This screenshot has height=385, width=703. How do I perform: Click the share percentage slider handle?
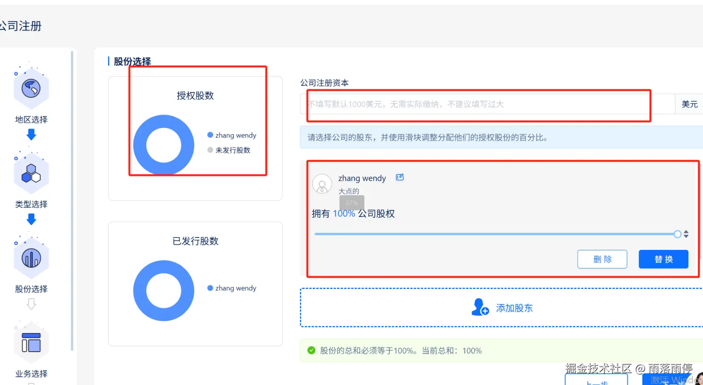pos(677,234)
